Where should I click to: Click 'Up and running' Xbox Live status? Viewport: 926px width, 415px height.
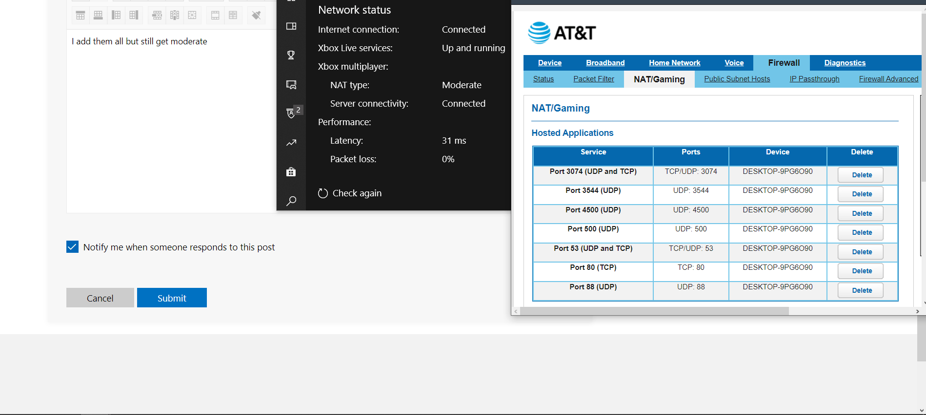(x=473, y=48)
